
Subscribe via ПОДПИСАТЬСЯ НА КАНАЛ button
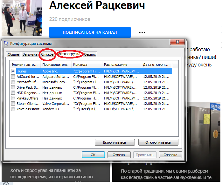click(90, 32)
